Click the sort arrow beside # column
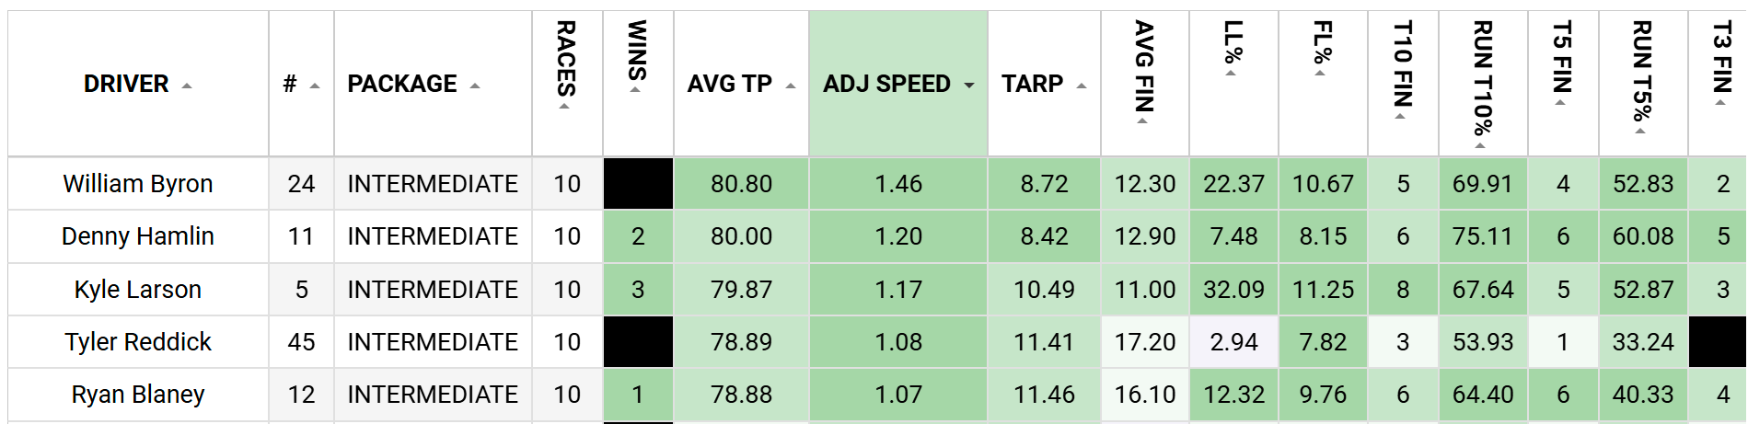 315,86
